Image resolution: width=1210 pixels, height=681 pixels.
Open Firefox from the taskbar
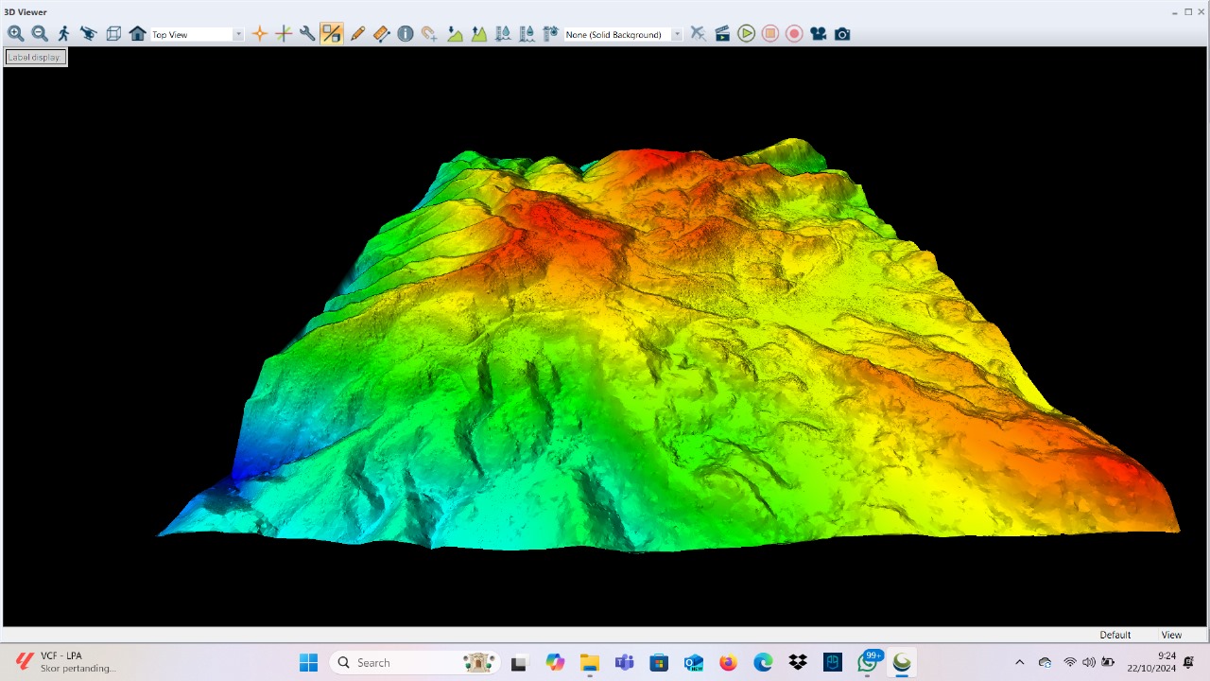point(728,663)
